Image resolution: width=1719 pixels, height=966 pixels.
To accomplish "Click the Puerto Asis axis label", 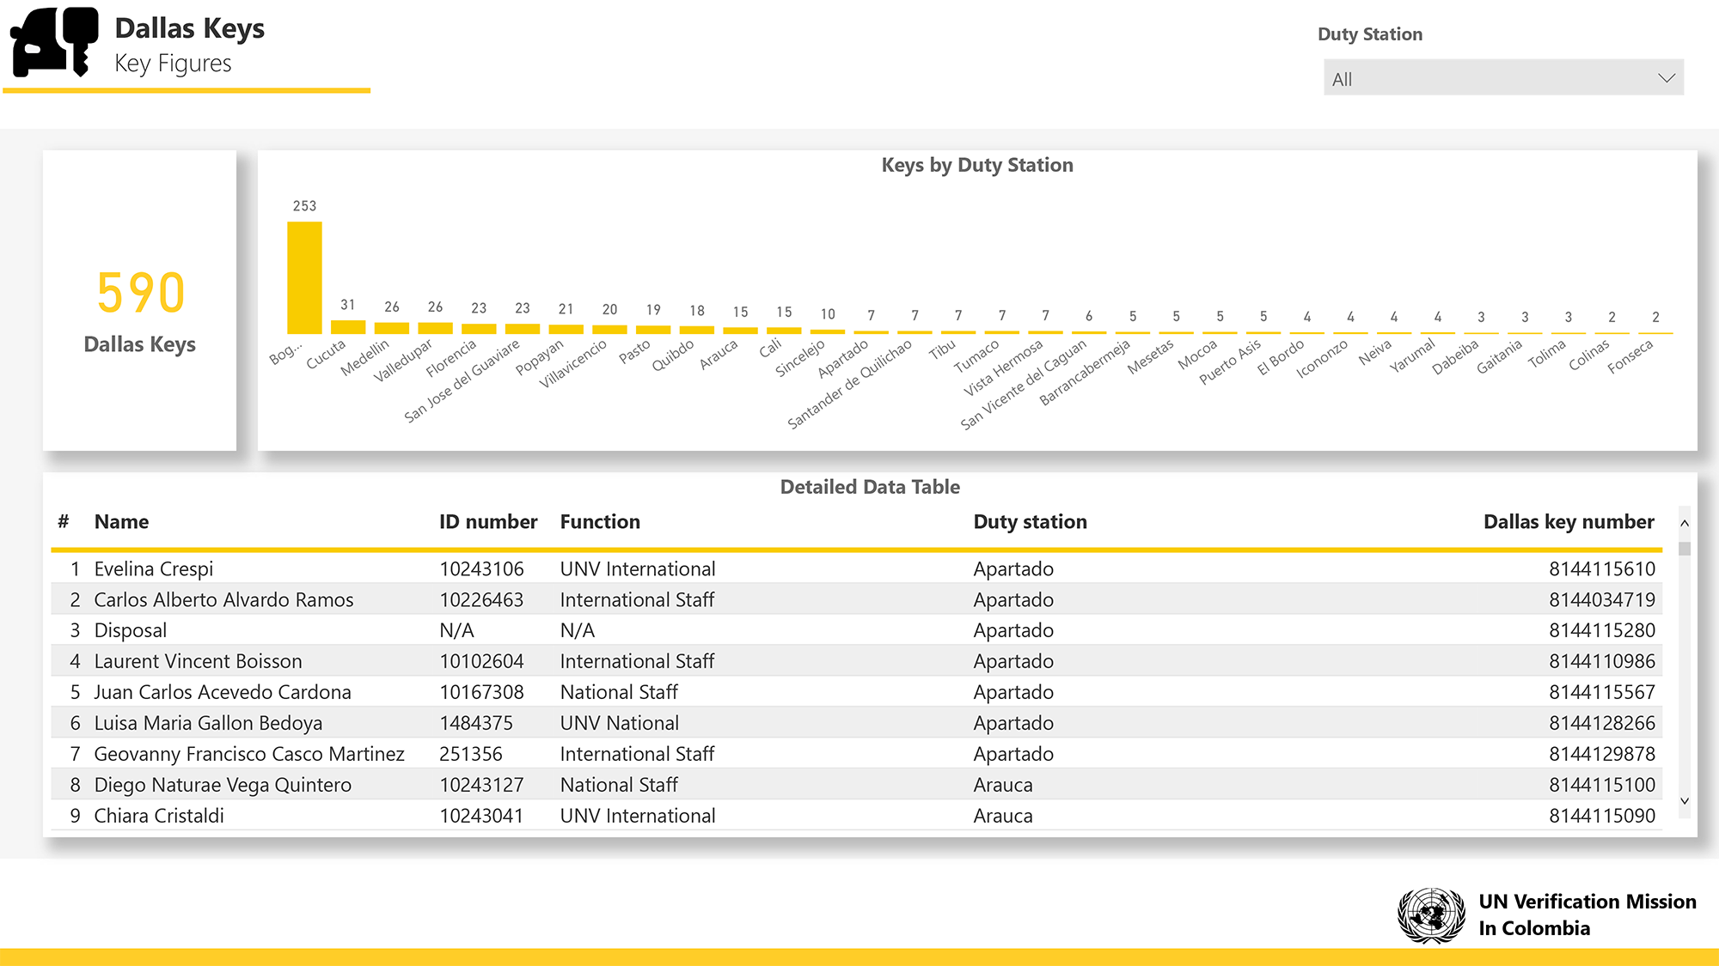I will 1230,361.
